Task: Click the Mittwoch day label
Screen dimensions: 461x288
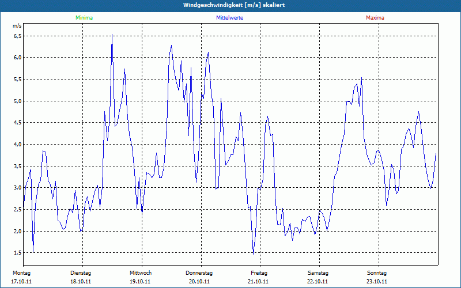Action: 141,273
